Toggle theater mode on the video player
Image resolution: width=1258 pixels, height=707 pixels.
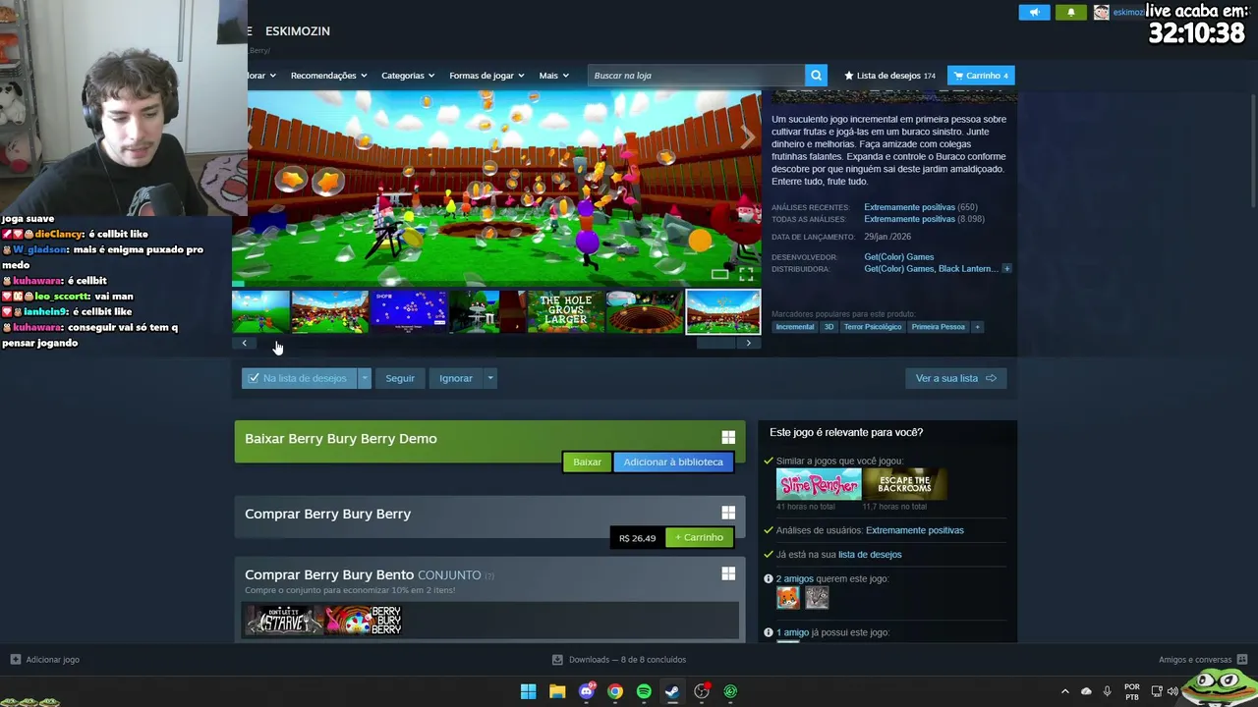coord(720,275)
